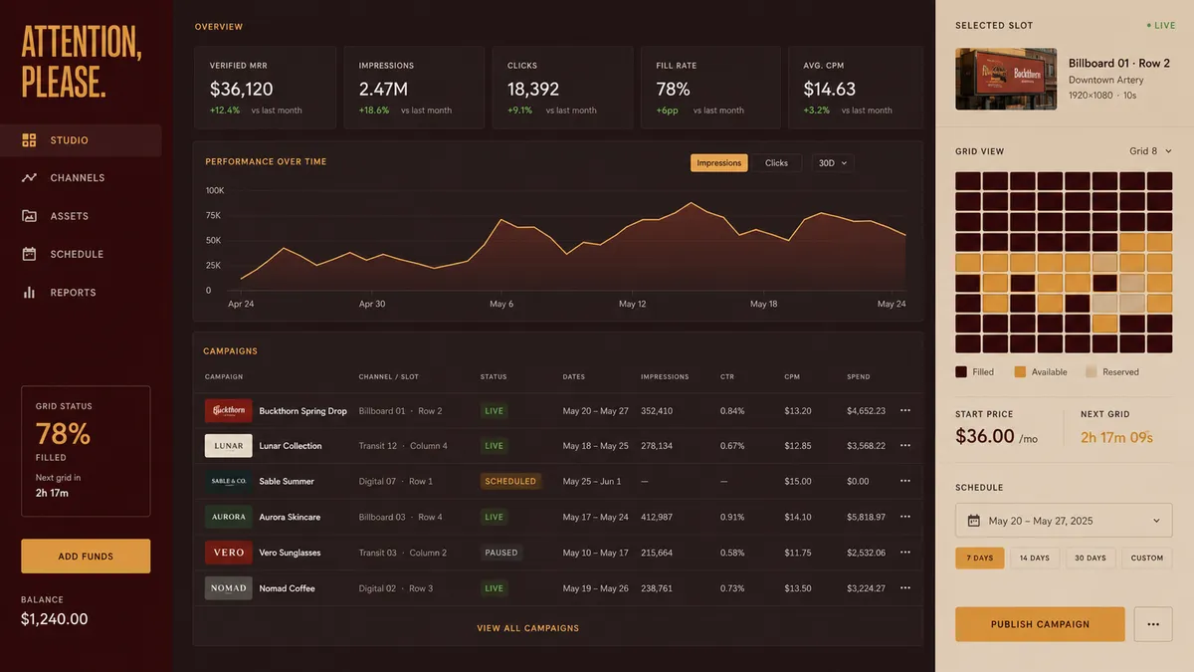1194x672 pixels.
Task: Open more options for Lunar Collection
Action: [x=904, y=446]
